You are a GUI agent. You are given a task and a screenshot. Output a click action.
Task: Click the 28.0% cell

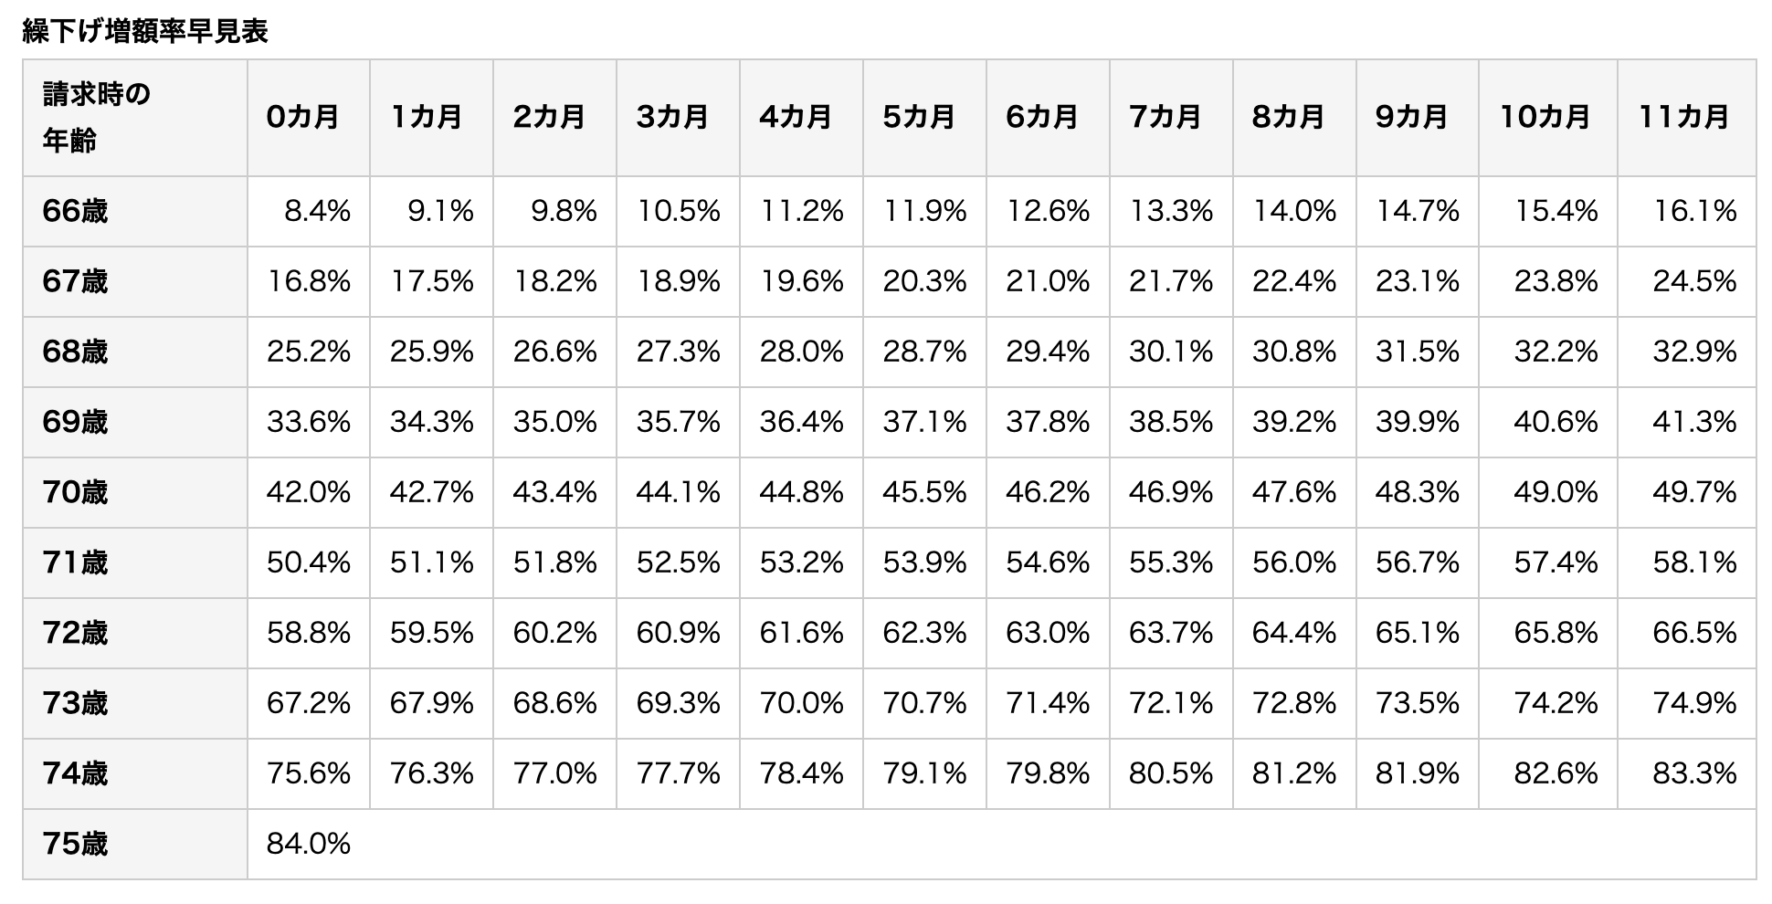pyautogui.click(x=801, y=352)
